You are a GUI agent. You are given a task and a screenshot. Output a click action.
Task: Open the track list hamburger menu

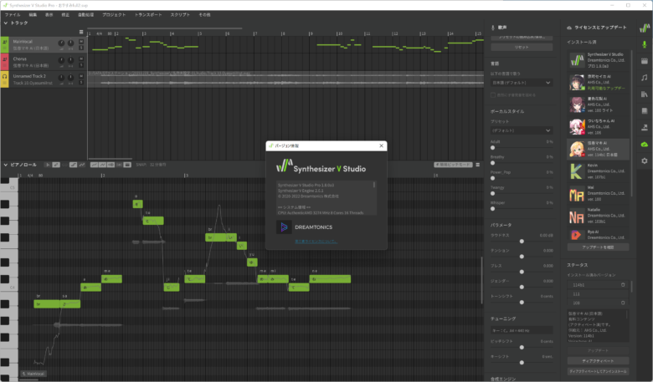[81, 32]
